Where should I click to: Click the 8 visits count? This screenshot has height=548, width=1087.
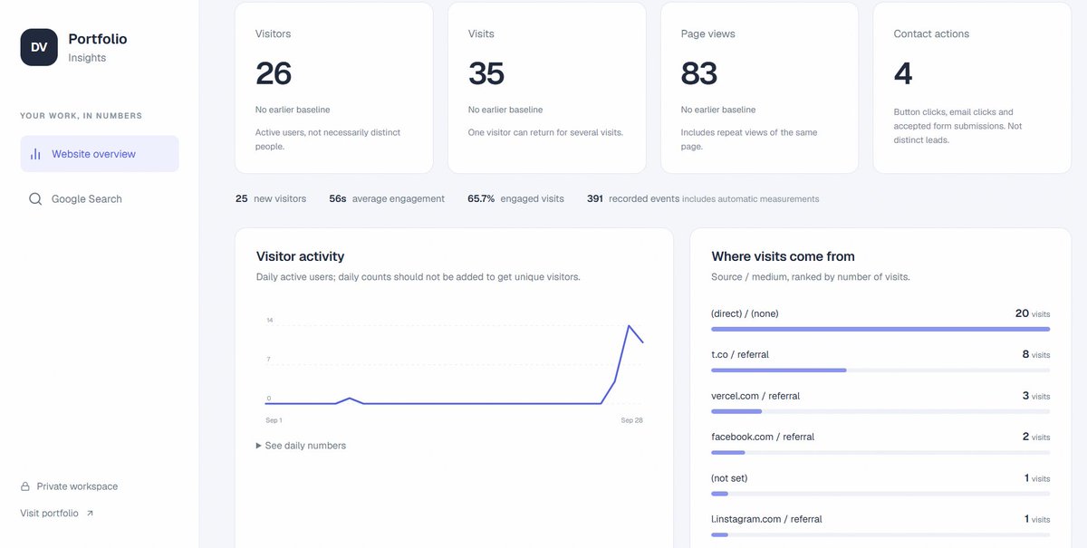(x=1036, y=355)
